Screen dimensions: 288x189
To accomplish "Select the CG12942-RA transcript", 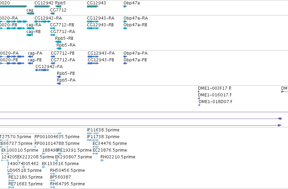I will (x=48, y=18).
